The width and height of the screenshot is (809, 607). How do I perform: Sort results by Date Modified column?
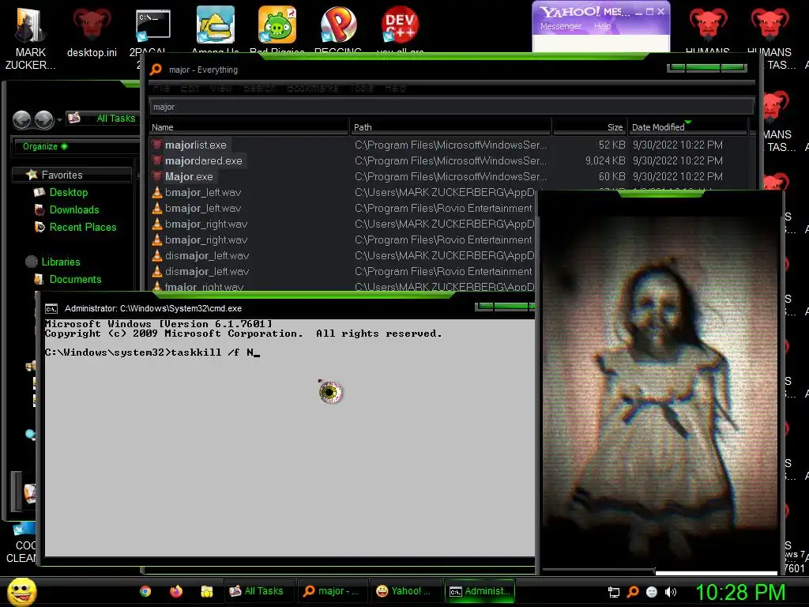[x=688, y=127]
